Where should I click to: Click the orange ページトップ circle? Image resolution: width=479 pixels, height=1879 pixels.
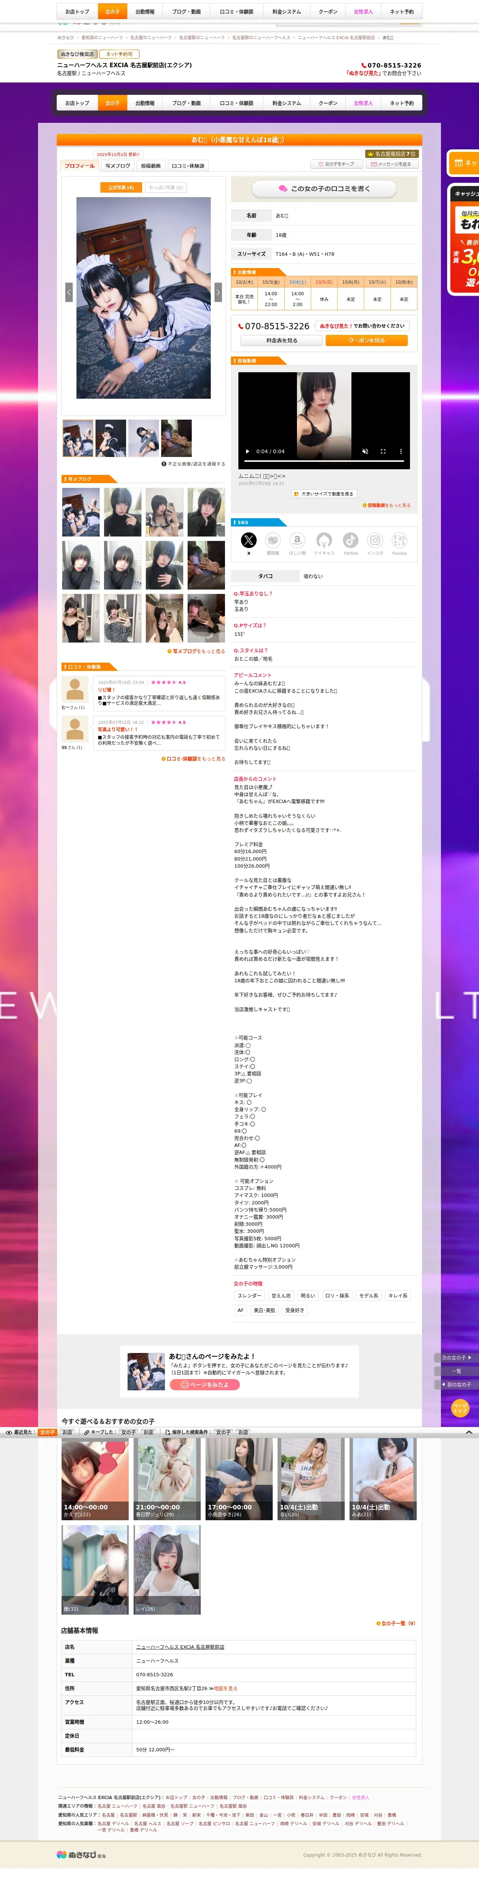click(x=459, y=1408)
